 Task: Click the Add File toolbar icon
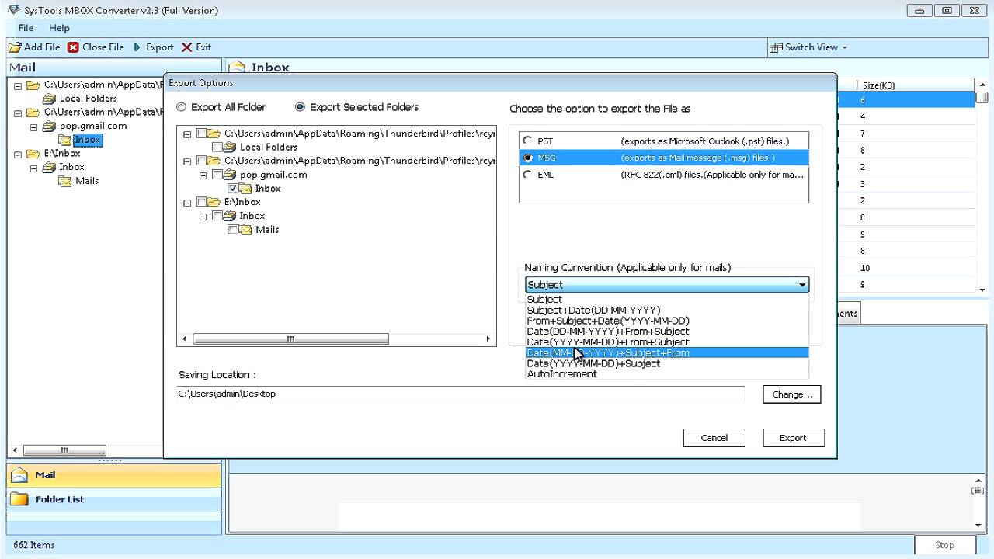point(15,47)
